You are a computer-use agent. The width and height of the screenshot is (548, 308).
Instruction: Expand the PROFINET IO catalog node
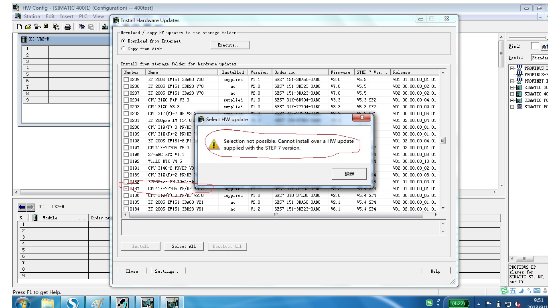pos(512,81)
